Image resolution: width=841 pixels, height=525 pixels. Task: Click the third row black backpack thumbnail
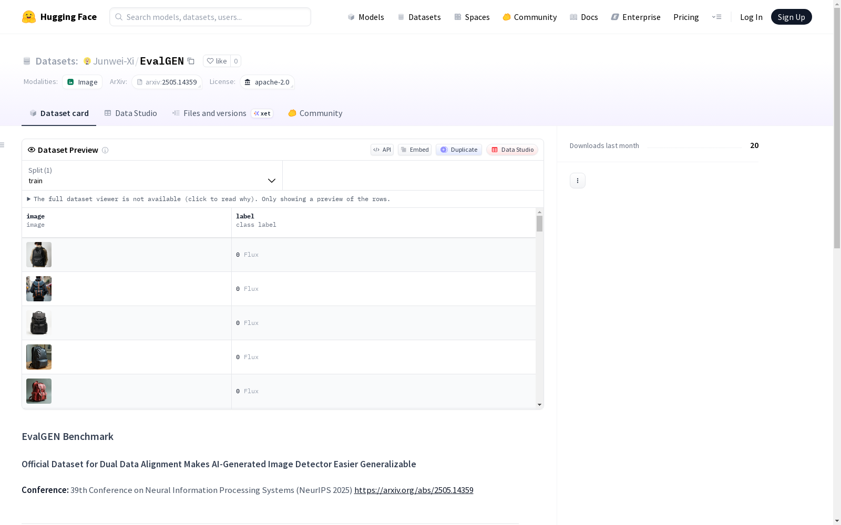[39, 323]
